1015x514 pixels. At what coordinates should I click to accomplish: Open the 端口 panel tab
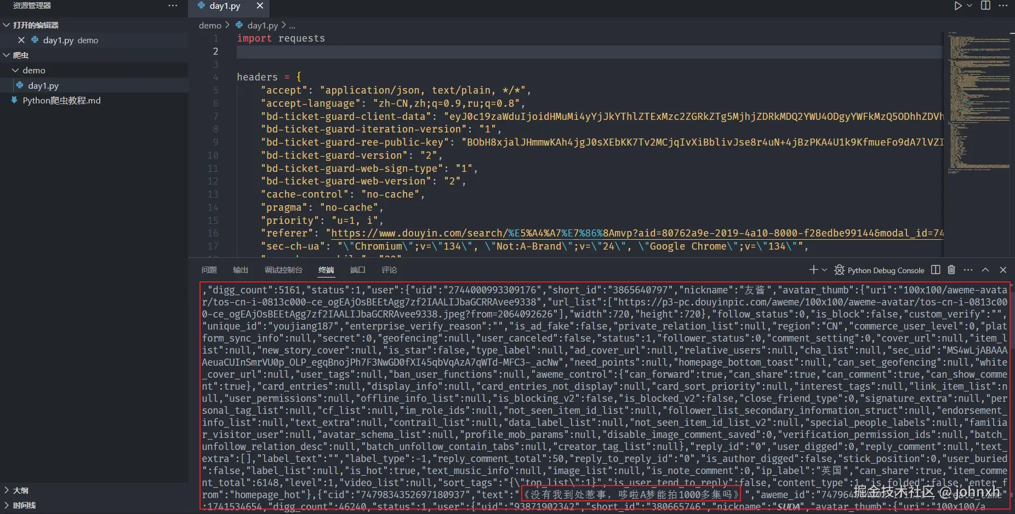click(357, 270)
